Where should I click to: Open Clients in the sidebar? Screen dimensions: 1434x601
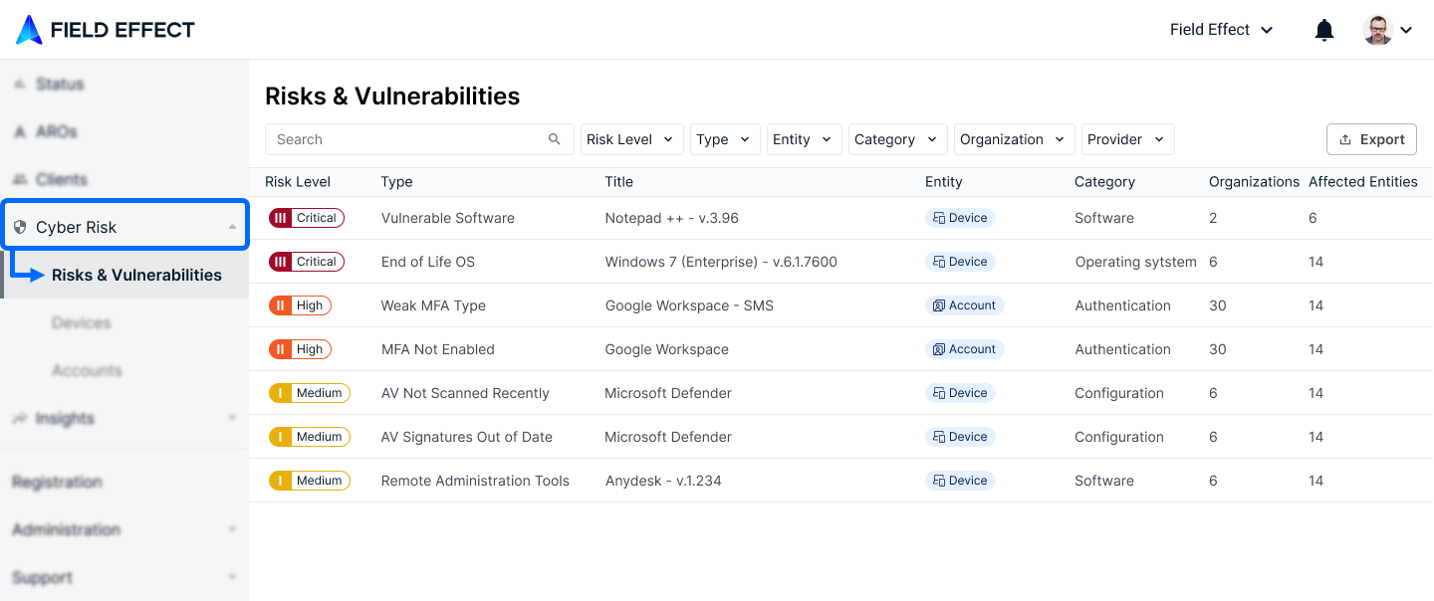point(62,179)
